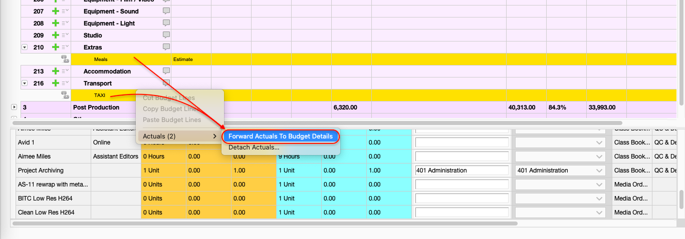Add a line under 209 Studio with plus icon

point(56,35)
